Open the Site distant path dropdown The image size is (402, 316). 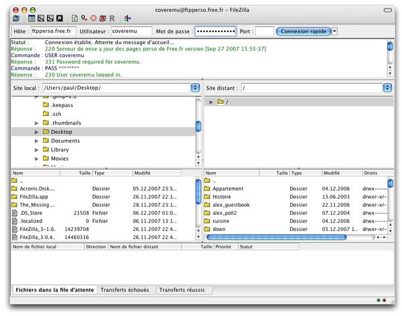coord(387,88)
